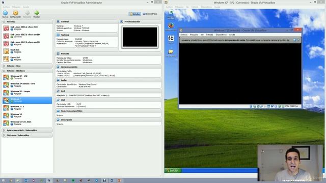Click the CTRL DERECHA host key indicator

click(x=291, y=106)
